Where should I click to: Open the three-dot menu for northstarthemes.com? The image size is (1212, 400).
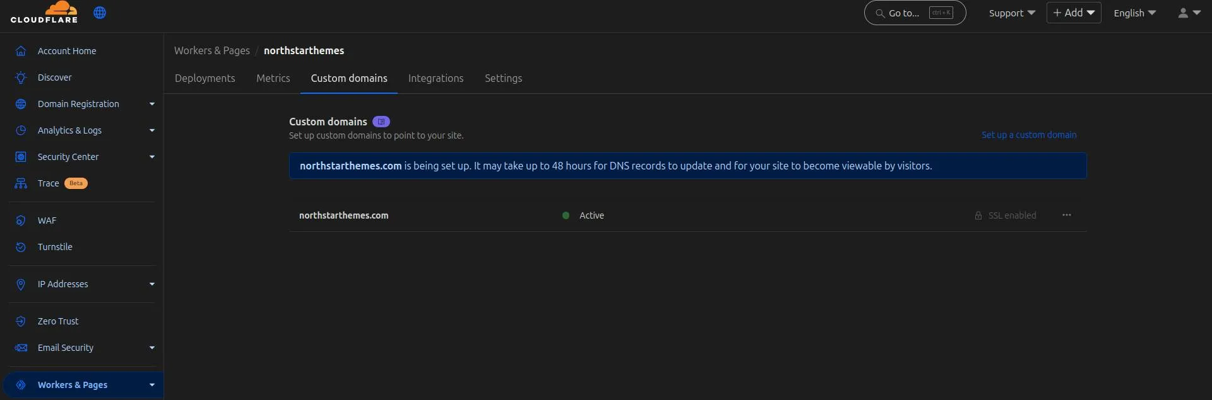click(1067, 215)
